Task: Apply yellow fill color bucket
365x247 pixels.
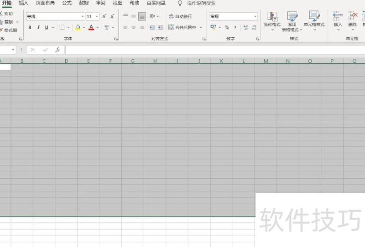Action: click(x=78, y=27)
